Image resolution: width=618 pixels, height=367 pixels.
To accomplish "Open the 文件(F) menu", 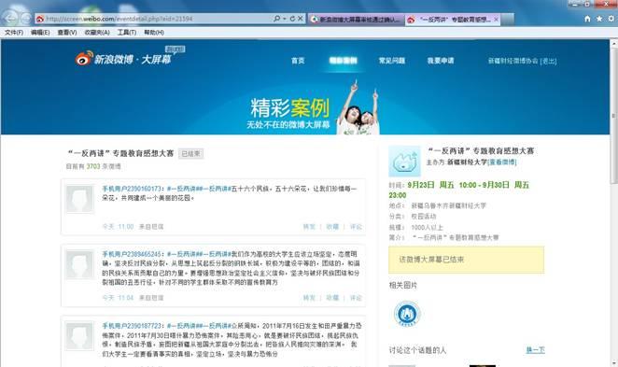I will coord(14,33).
